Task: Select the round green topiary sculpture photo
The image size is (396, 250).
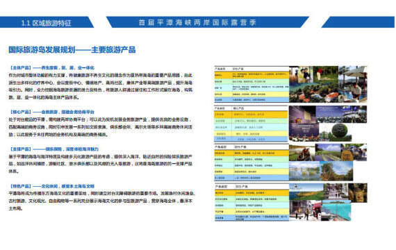Action: click(336, 132)
